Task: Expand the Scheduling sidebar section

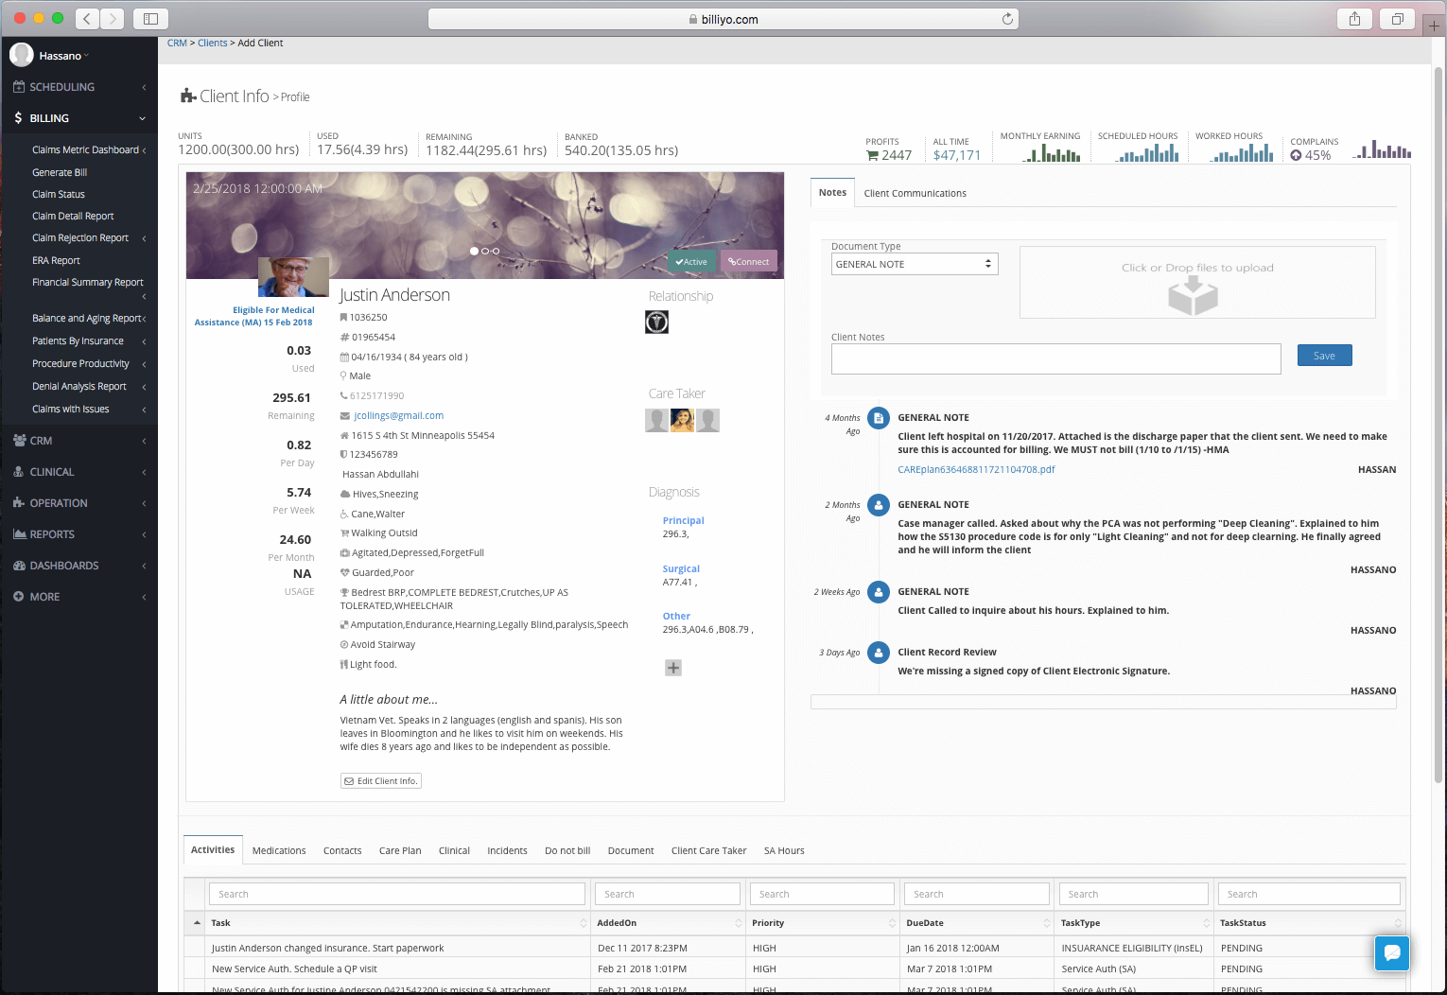Action: point(78,87)
